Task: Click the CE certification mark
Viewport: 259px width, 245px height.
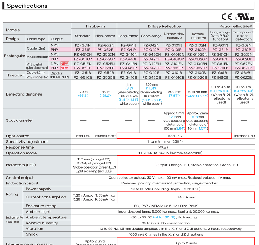Action: [x=227, y=17]
